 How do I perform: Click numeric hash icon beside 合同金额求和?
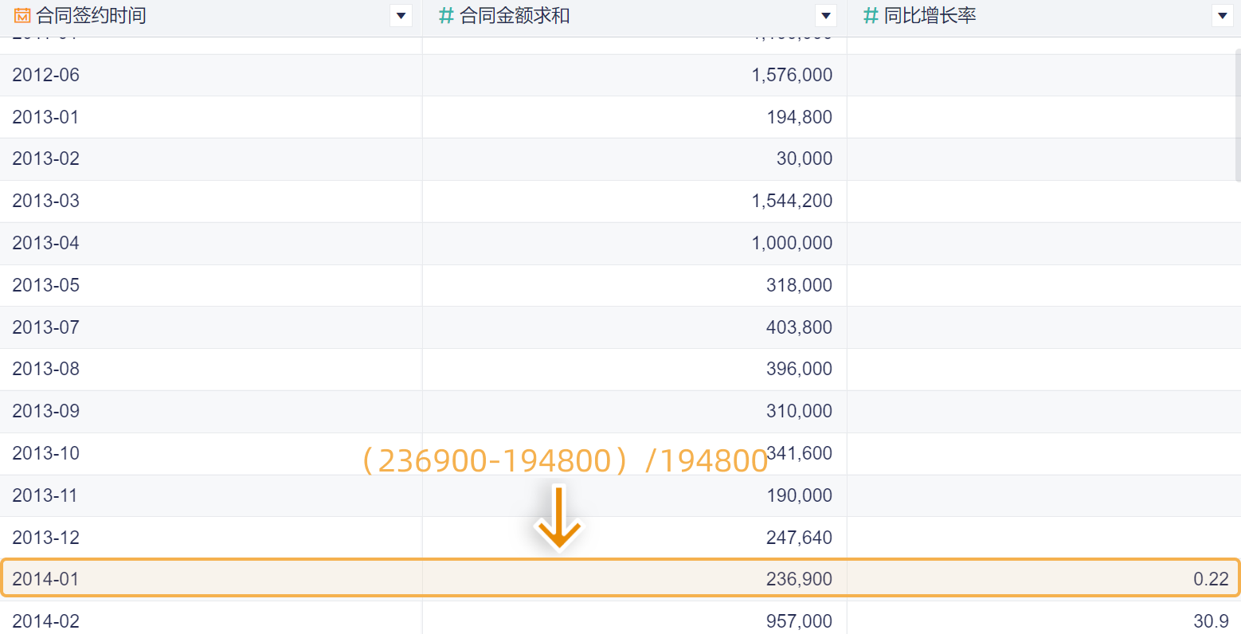pyautogui.click(x=447, y=16)
